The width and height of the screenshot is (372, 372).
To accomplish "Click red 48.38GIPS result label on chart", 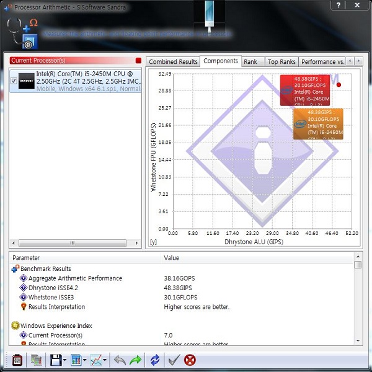I will tap(305, 91).
